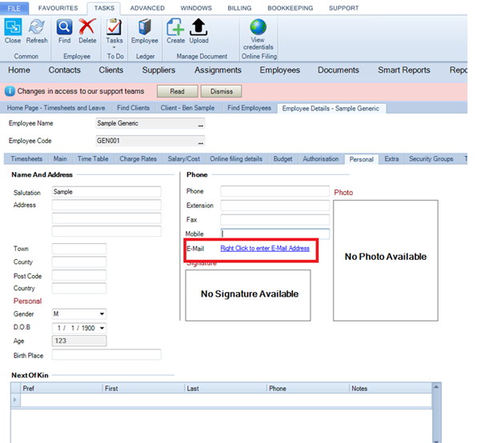Screen dimensions: 481x443
Task: Open the Gender dropdown
Action: tap(102, 314)
